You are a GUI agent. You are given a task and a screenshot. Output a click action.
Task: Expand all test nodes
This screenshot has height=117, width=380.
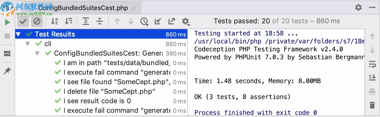click(86, 21)
